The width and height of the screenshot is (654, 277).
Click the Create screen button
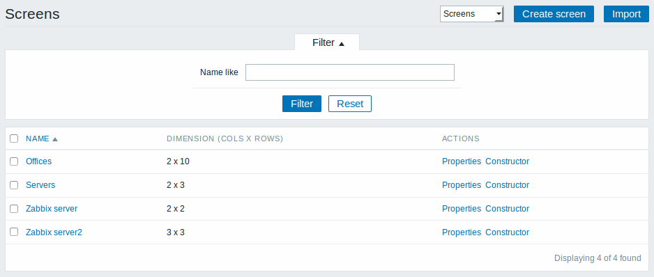(x=554, y=14)
